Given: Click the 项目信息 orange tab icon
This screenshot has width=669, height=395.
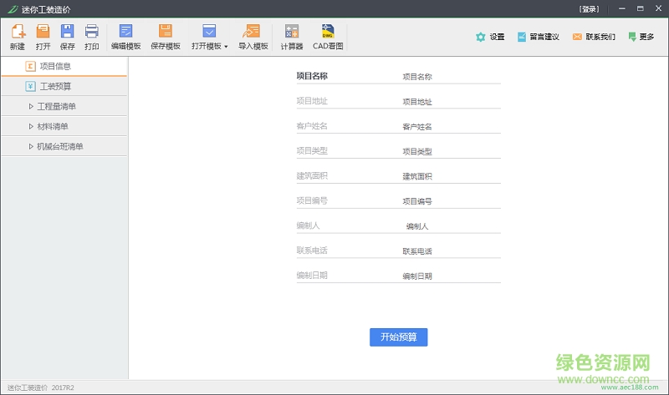Looking at the screenshot, I should 30,66.
